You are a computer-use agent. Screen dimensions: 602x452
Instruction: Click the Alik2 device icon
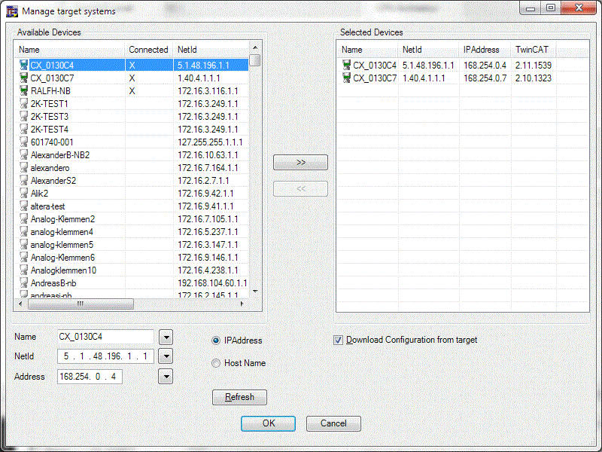[24, 193]
